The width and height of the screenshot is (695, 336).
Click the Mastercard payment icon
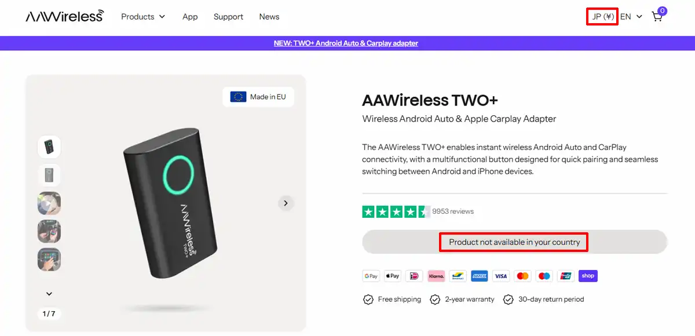[x=522, y=276]
